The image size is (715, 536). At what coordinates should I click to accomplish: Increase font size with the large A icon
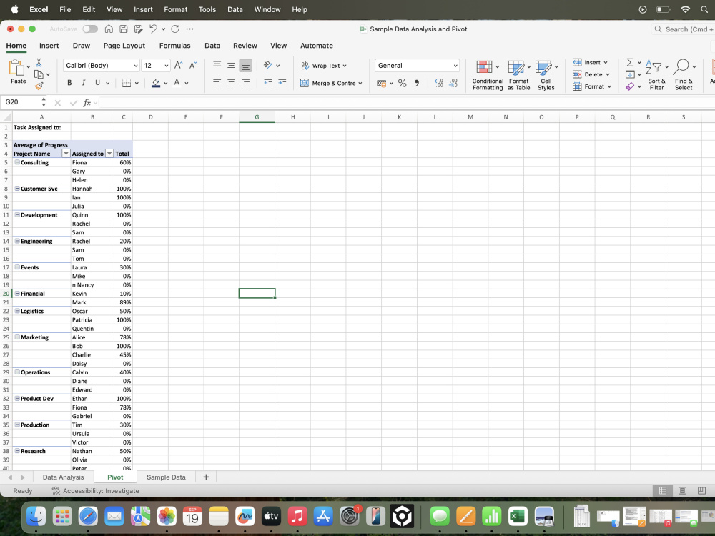(178, 65)
